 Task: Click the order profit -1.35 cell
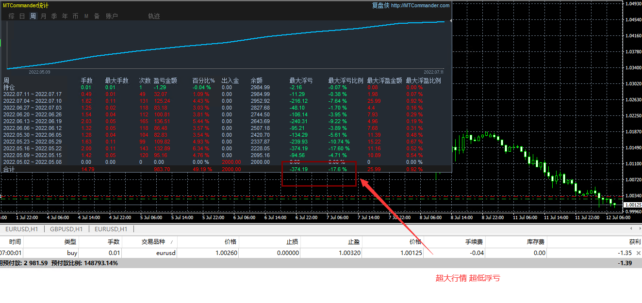625,253
